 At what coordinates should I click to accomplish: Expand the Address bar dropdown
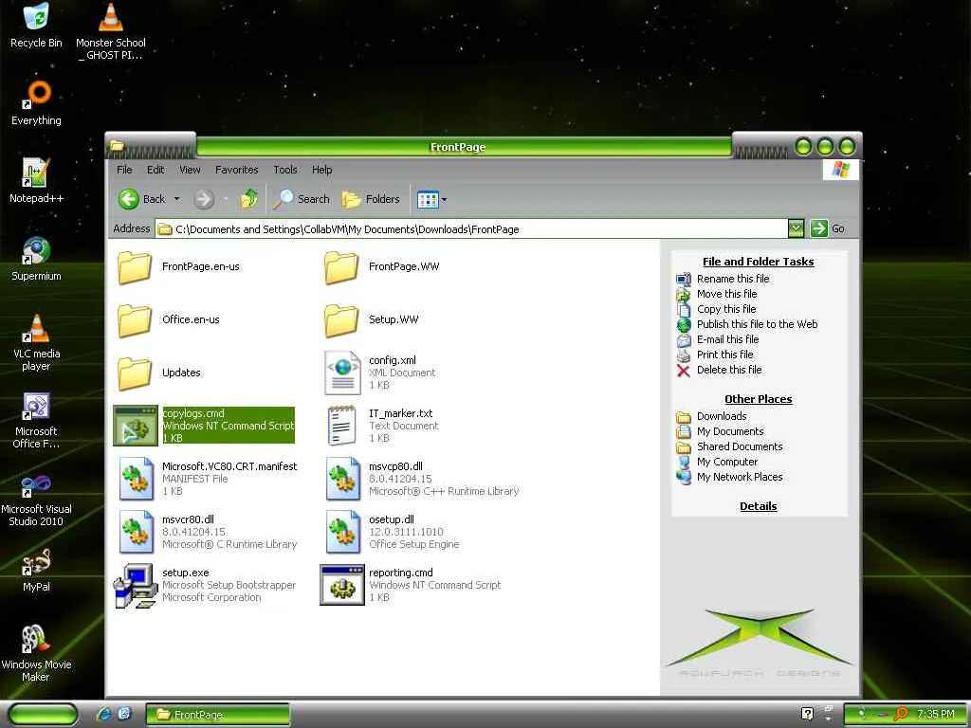pyautogui.click(x=797, y=229)
